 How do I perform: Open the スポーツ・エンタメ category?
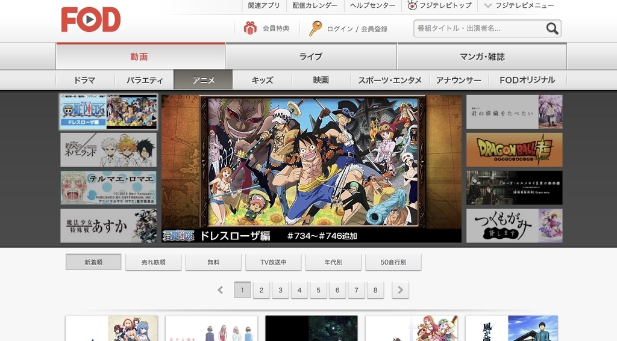click(x=390, y=80)
